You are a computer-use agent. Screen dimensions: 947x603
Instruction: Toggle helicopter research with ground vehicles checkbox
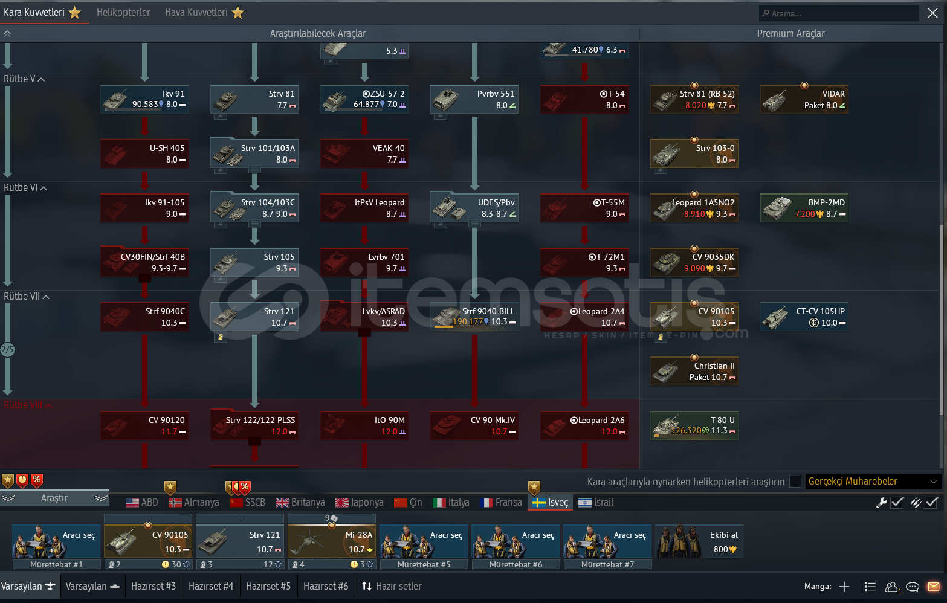point(795,482)
